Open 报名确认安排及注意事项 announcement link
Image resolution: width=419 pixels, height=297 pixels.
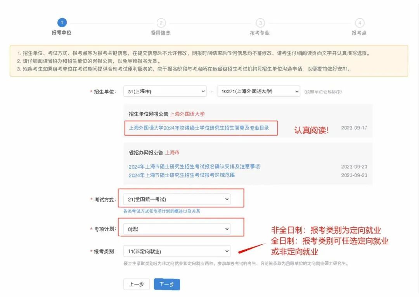[194, 166]
